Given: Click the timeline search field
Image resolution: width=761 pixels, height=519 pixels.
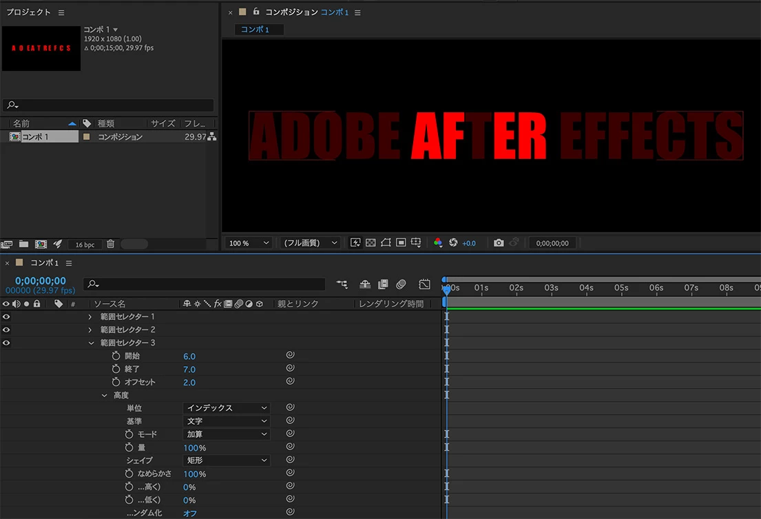Looking at the screenshot, I should [204, 284].
